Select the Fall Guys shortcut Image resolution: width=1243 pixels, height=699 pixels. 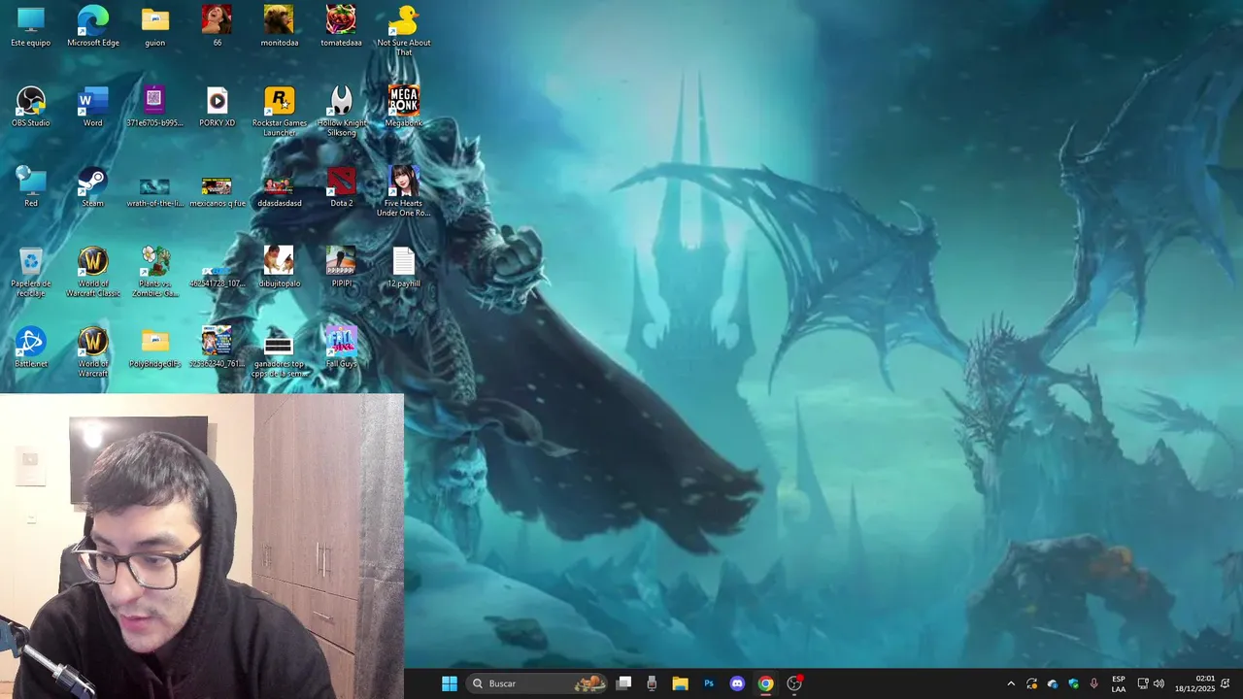342,349
